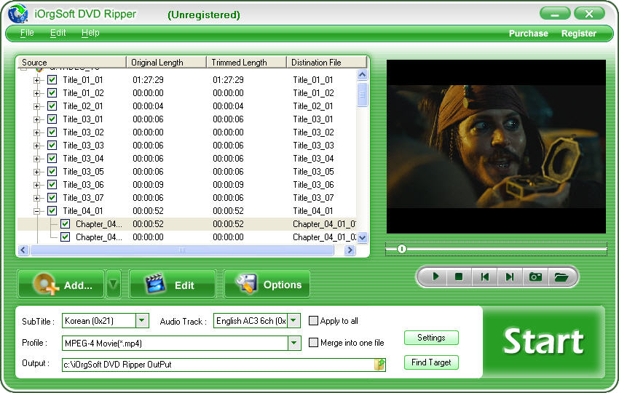Toggle the Apply to all checkbox
This screenshot has width=619, height=393.
click(x=314, y=321)
